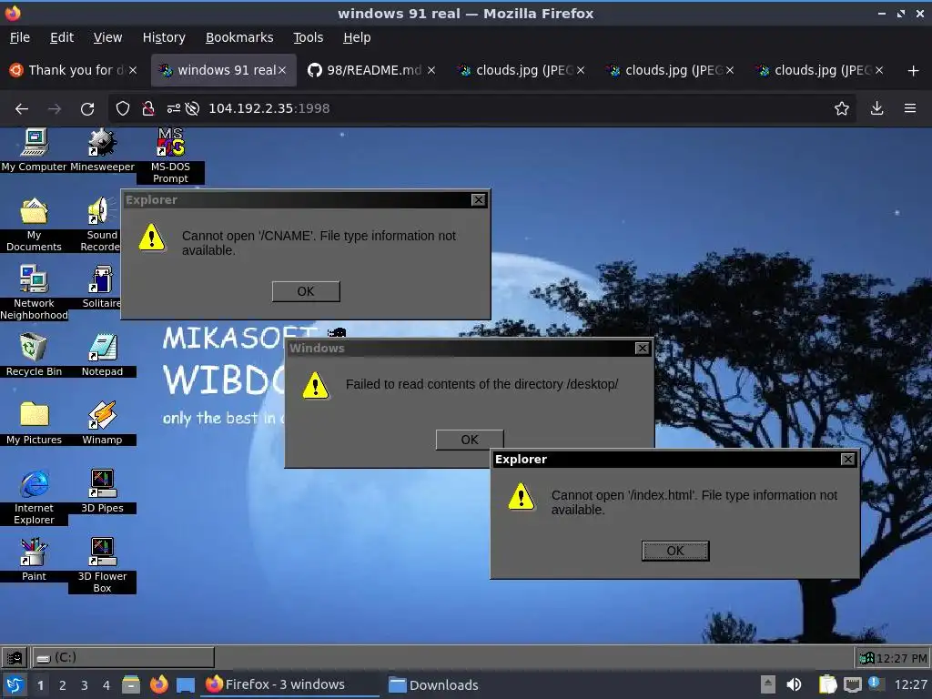
Task: Bookmark this page with the star
Action: coord(842,109)
